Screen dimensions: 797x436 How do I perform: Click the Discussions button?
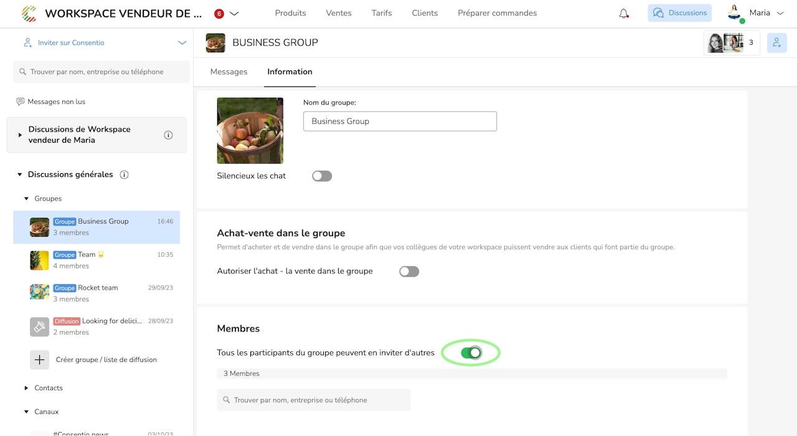tap(679, 13)
